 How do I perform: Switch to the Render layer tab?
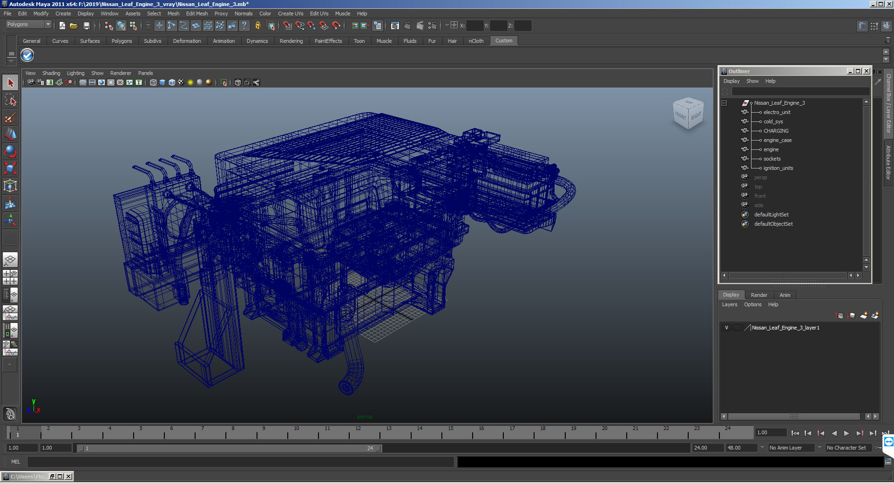(x=759, y=295)
